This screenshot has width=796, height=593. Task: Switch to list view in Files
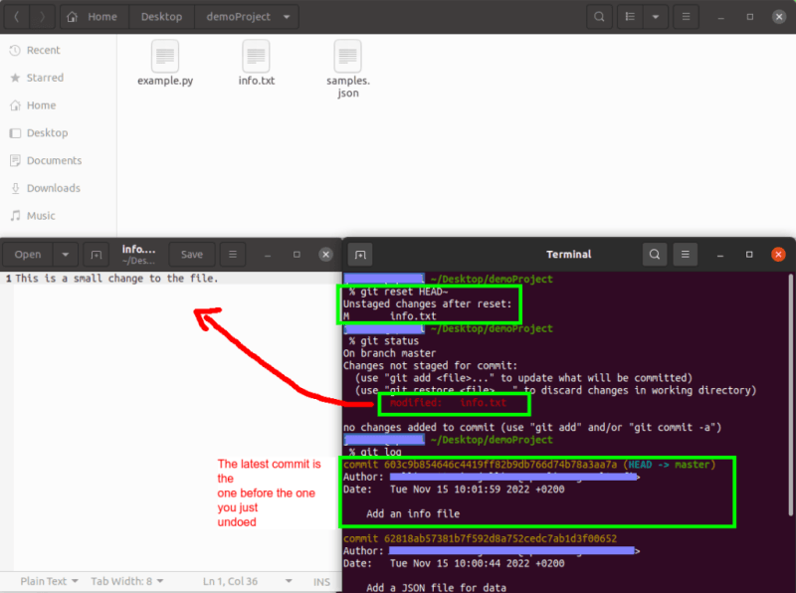tap(630, 17)
